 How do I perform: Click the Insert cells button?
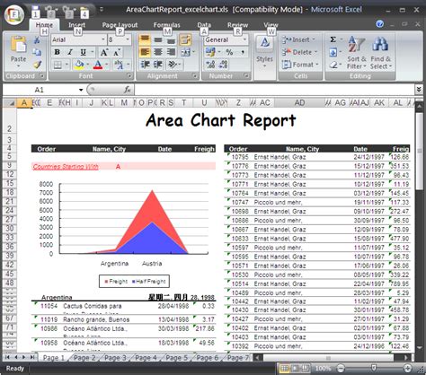[x=298, y=39]
